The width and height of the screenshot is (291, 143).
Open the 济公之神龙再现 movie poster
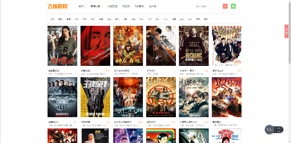(x=128, y=46)
